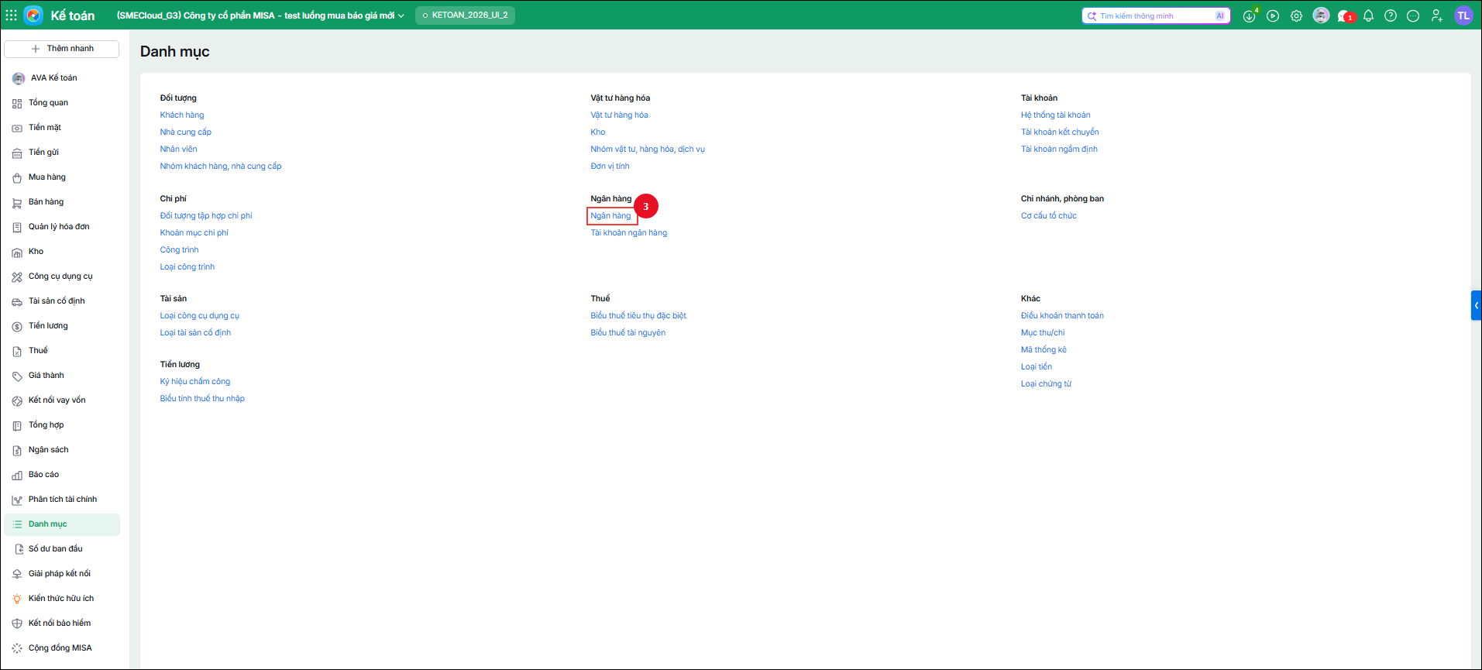Open the app grid launcher icon

tap(11, 15)
